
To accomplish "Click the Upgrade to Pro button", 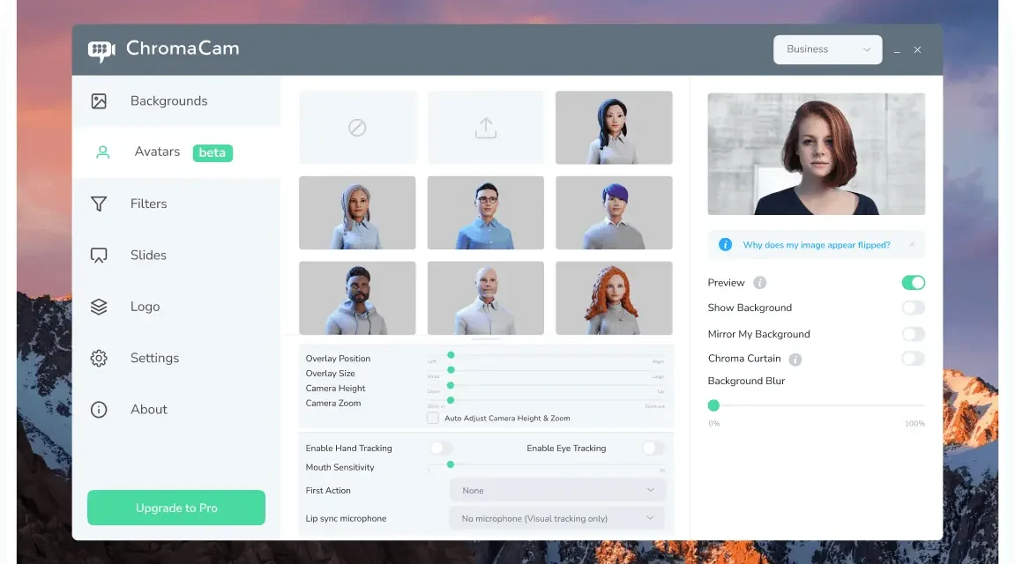I will pyautogui.click(x=176, y=508).
